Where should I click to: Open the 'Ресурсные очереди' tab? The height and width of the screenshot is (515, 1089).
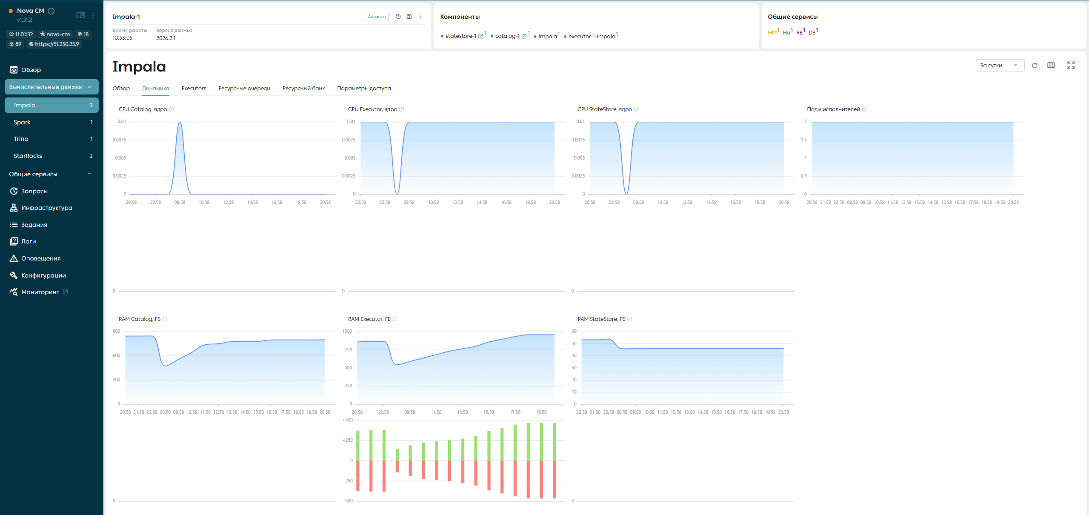coord(244,89)
